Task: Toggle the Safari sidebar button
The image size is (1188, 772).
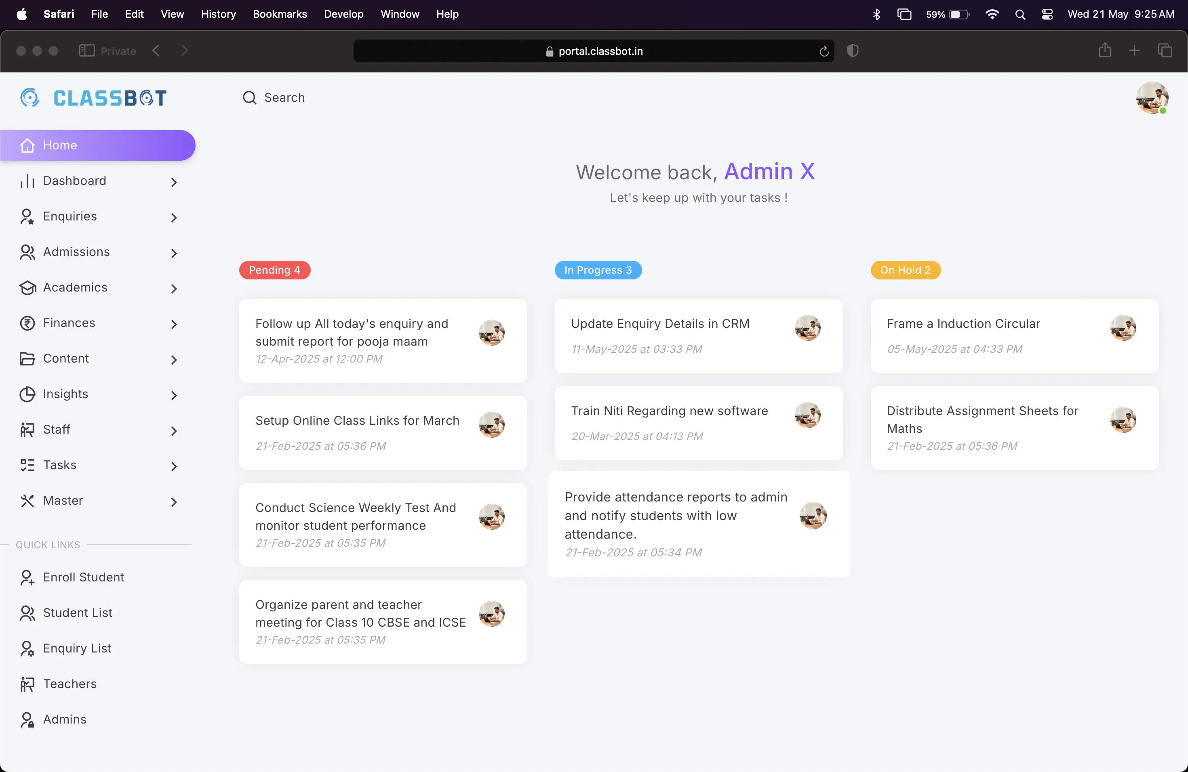Action: [x=86, y=51]
